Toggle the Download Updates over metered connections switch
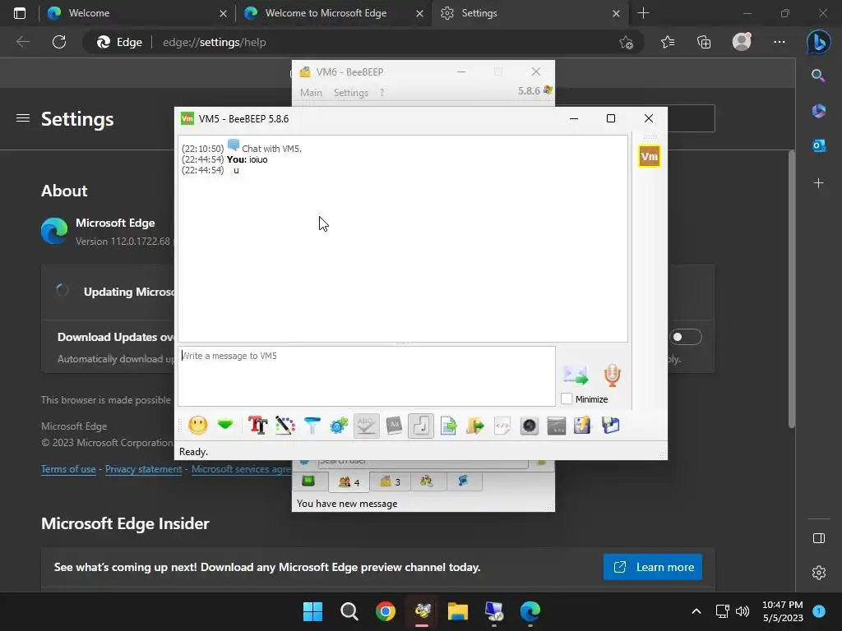 click(x=686, y=337)
